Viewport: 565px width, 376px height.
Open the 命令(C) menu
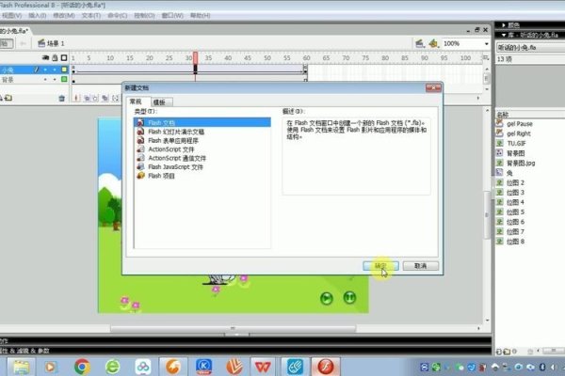(118, 15)
